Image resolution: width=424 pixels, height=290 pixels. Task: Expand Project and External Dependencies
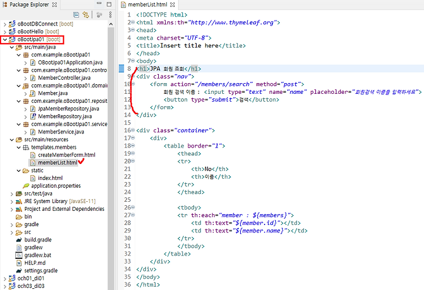(12, 209)
